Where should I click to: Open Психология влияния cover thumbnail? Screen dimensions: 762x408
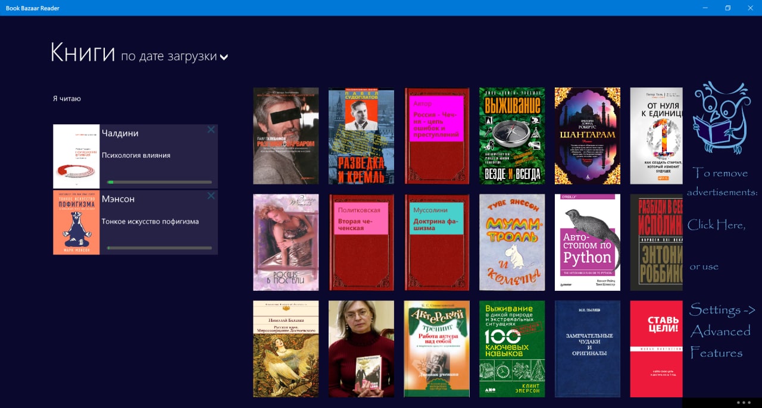click(x=76, y=156)
